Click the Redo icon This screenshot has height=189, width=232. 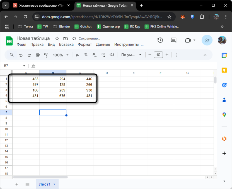tap(29, 55)
